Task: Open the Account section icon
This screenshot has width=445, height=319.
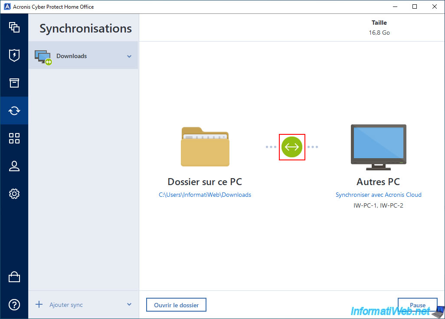Action: point(14,166)
